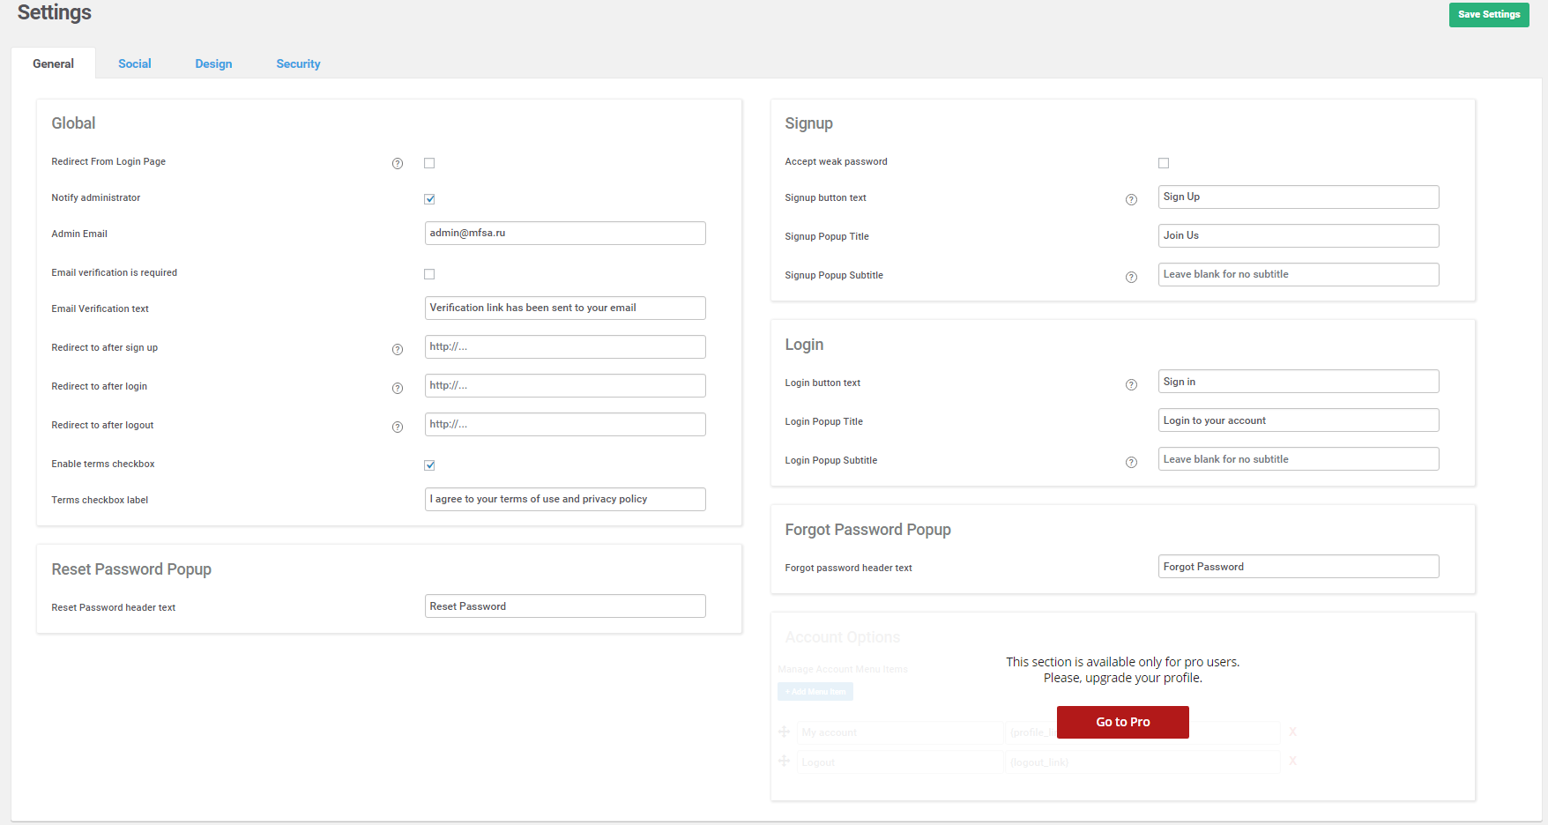Screen dimensions: 1548x825
Task: Open the help tooltip for Redirect From Login Page
Action: [398, 164]
